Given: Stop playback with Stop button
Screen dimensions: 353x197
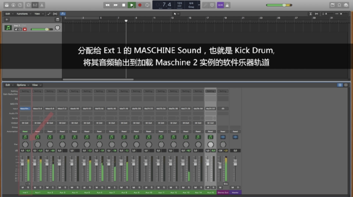Looking at the screenshot, I should pyautogui.click(x=124, y=5).
